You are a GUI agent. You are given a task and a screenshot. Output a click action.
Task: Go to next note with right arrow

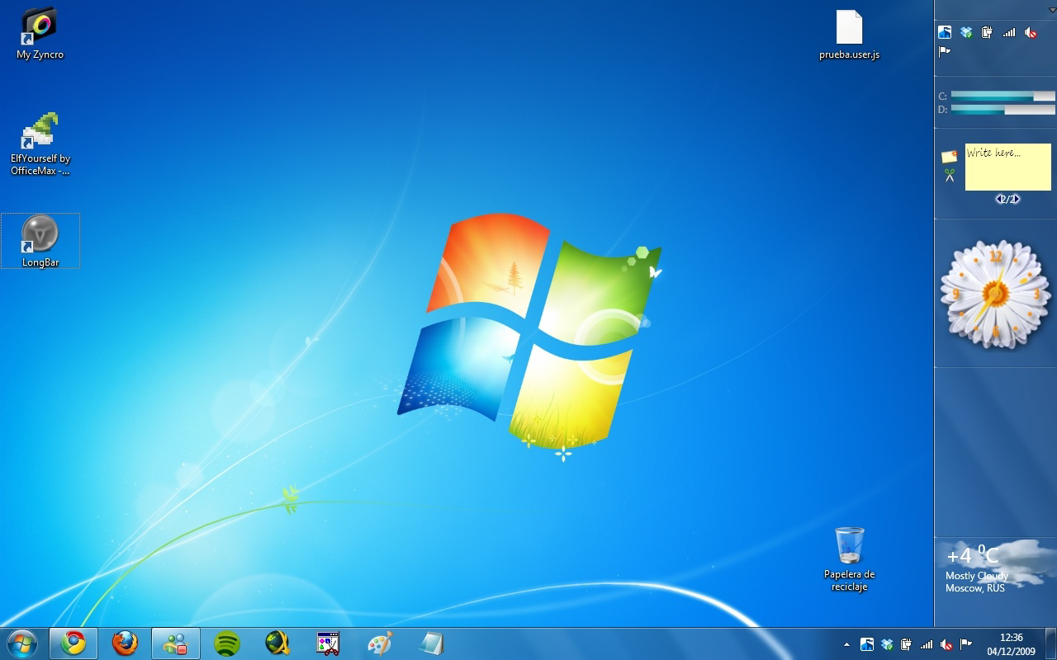(x=1016, y=199)
